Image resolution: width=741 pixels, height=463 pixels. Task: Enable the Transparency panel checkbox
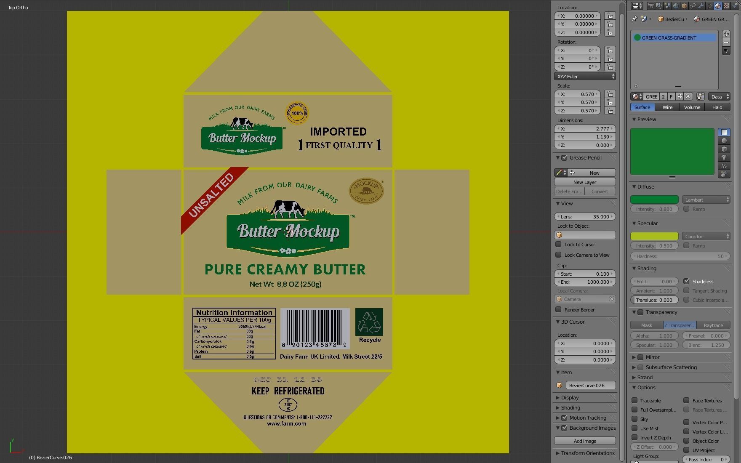pyautogui.click(x=640, y=312)
